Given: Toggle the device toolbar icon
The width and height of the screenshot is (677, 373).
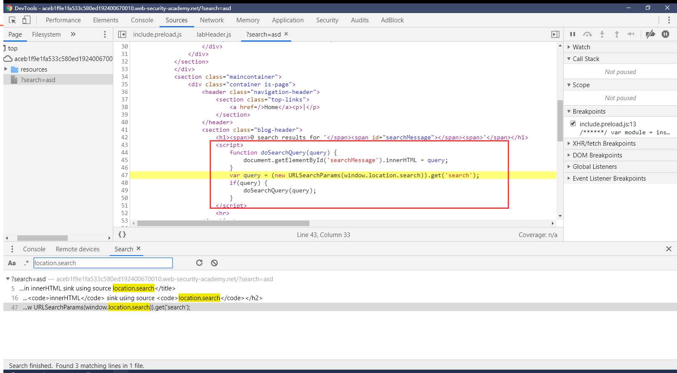Looking at the screenshot, I should point(26,20).
